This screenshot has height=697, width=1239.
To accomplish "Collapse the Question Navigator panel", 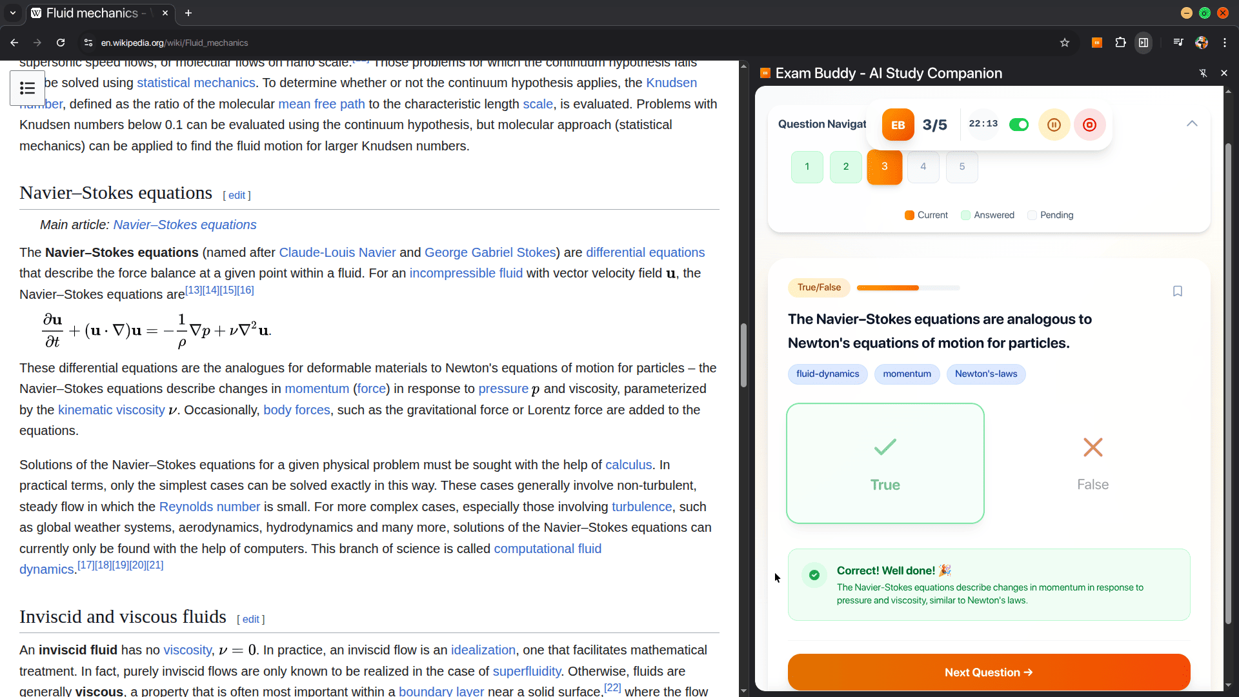I will tap(1191, 123).
